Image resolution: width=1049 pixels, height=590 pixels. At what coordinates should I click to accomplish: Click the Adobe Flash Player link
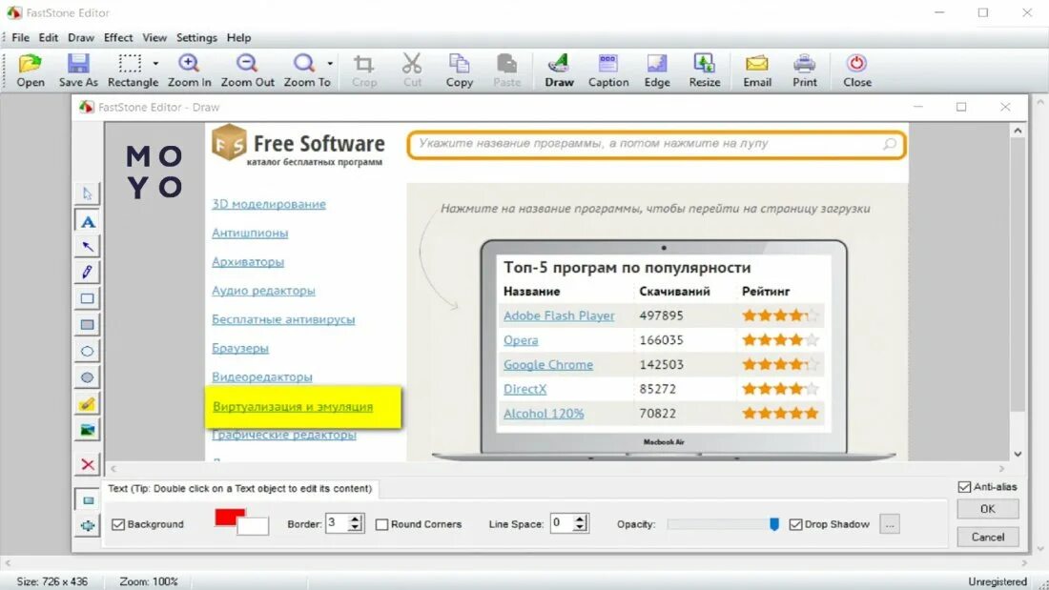(x=559, y=315)
